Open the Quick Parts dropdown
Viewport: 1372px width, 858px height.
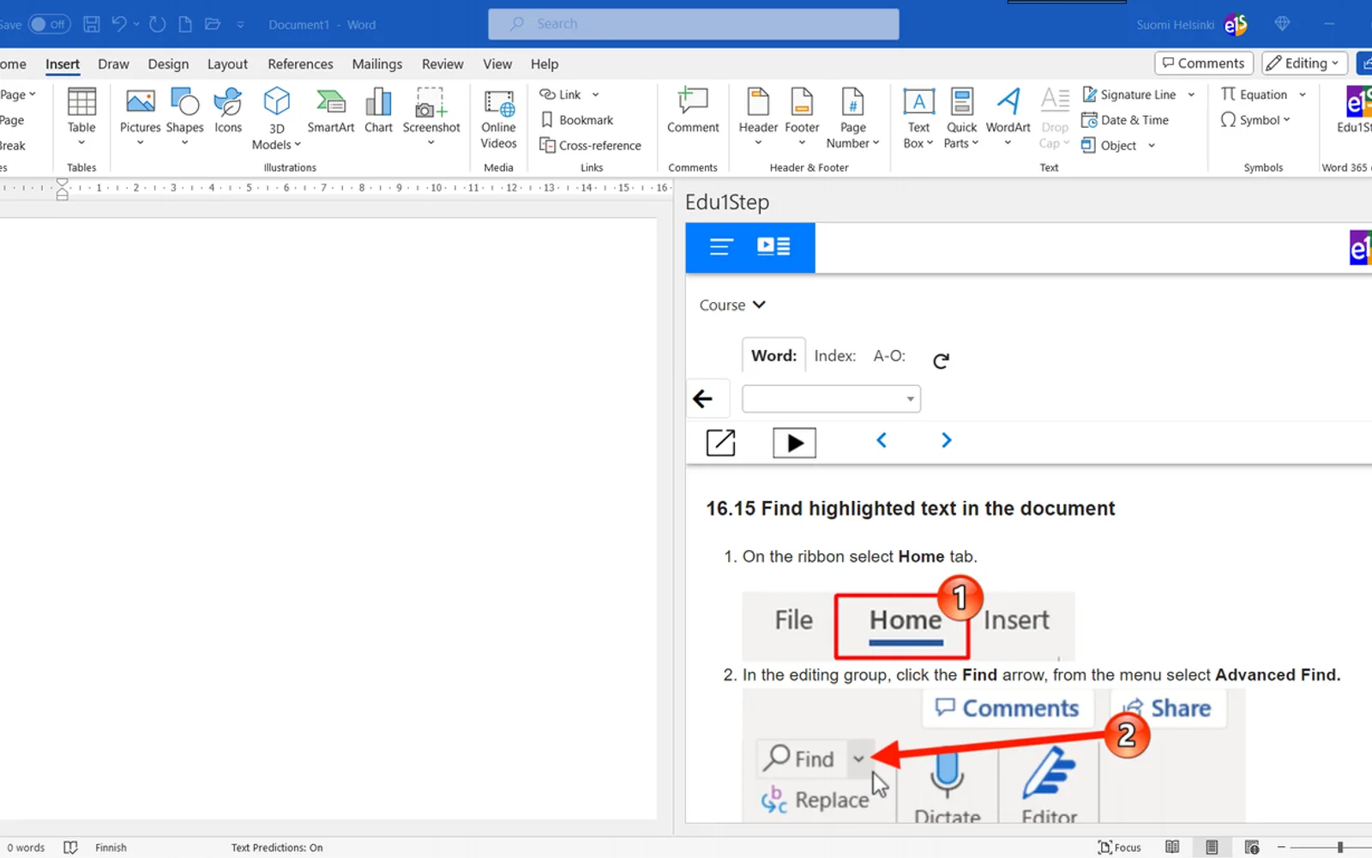(x=961, y=118)
